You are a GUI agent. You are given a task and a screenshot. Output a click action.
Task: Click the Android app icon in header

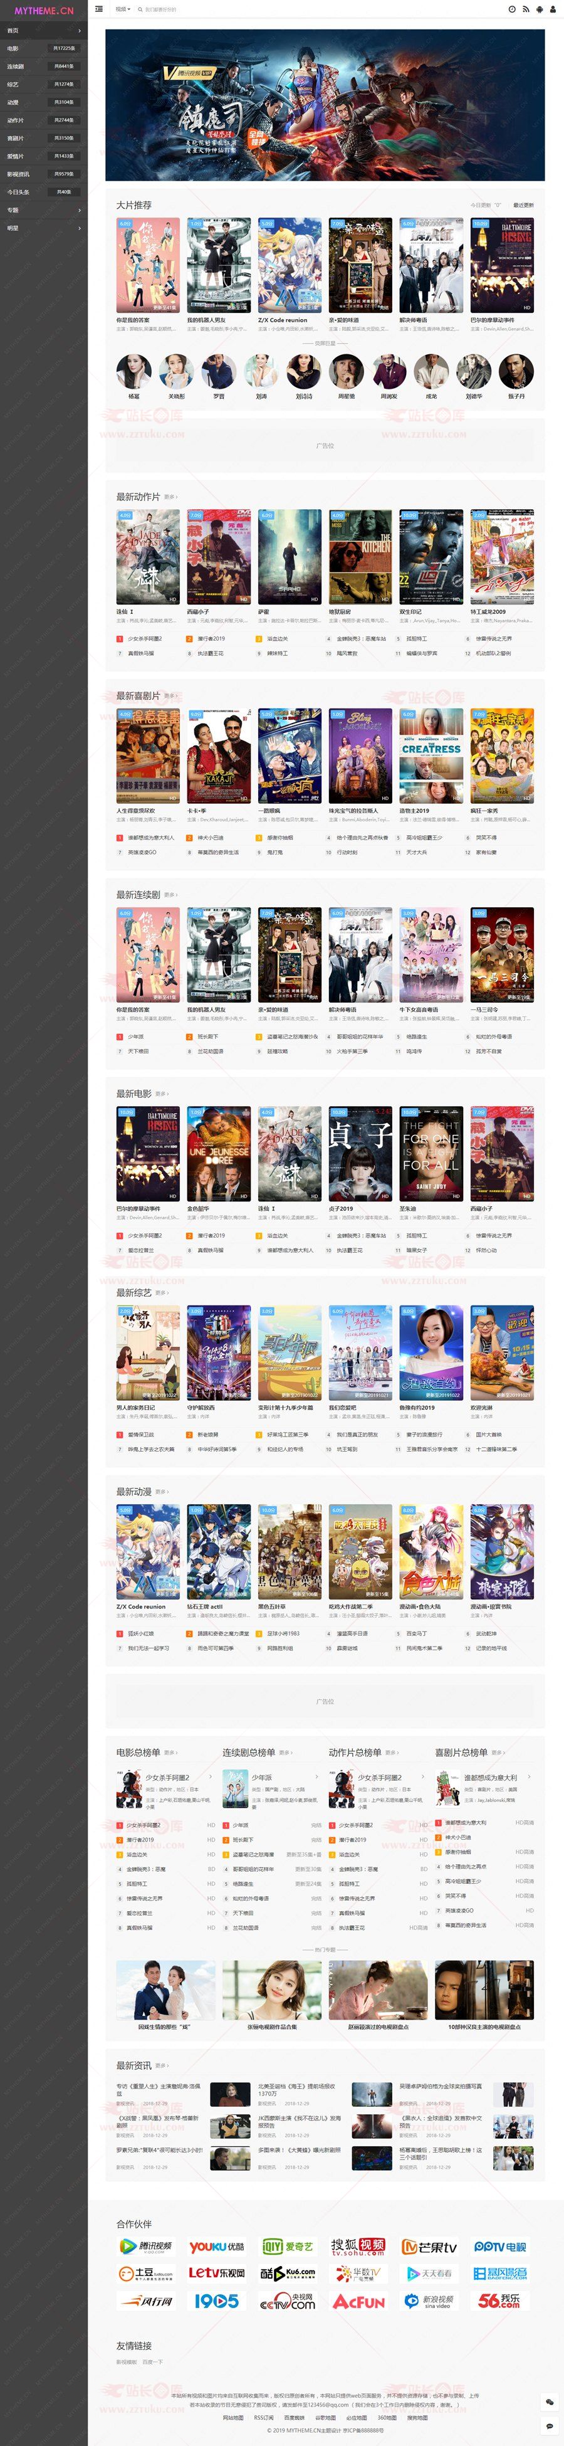tap(540, 9)
